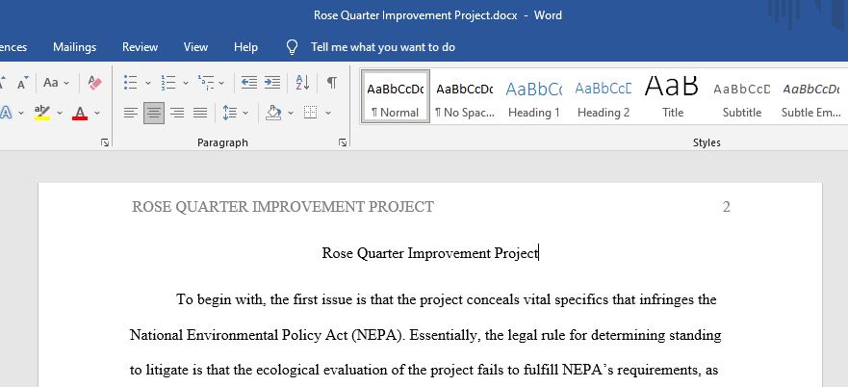Toggle center alignment
The width and height of the screenshot is (848, 387).
[154, 113]
